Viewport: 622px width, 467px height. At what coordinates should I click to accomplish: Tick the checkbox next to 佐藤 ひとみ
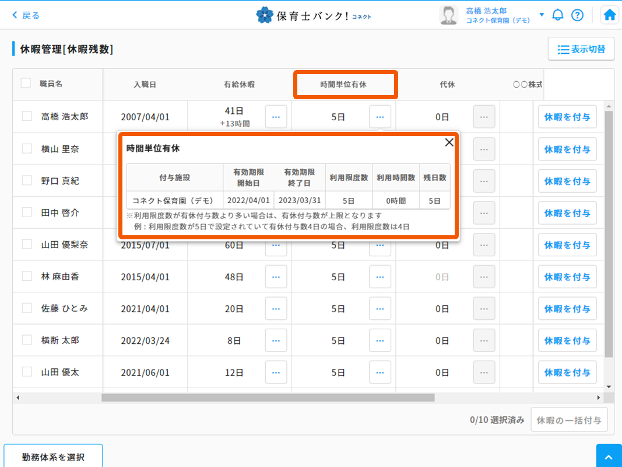pos(27,308)
